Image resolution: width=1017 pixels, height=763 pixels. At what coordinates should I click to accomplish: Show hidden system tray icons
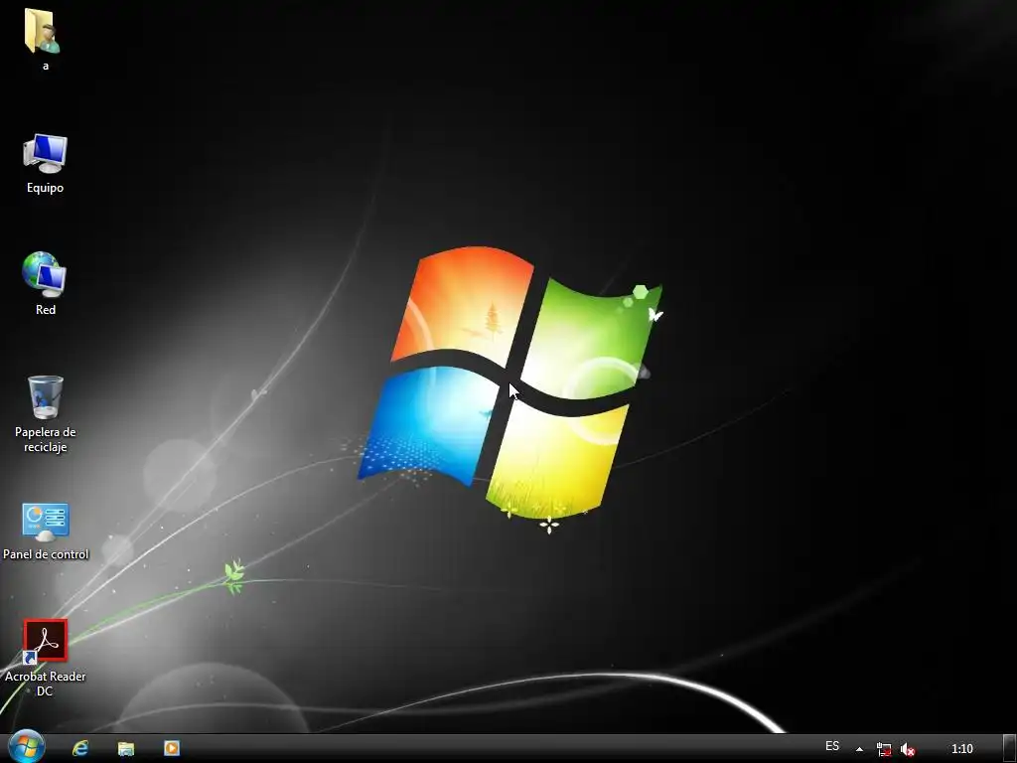tap(859, 749)
